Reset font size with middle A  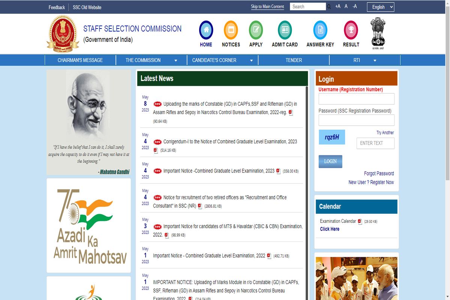click(x=346, y=6)
